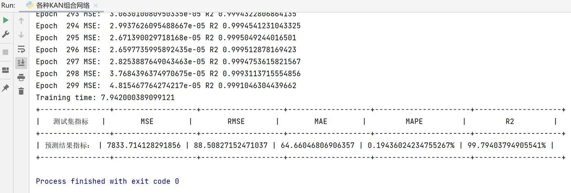Toggle Scroll to End of console
The image size is (571, 193).
pos(21,63)
